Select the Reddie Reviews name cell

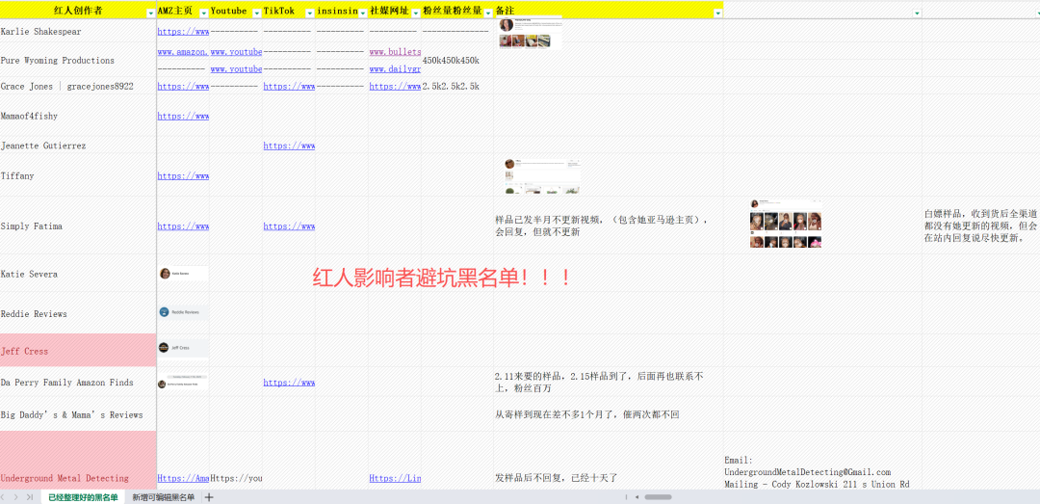pos(78,313)
